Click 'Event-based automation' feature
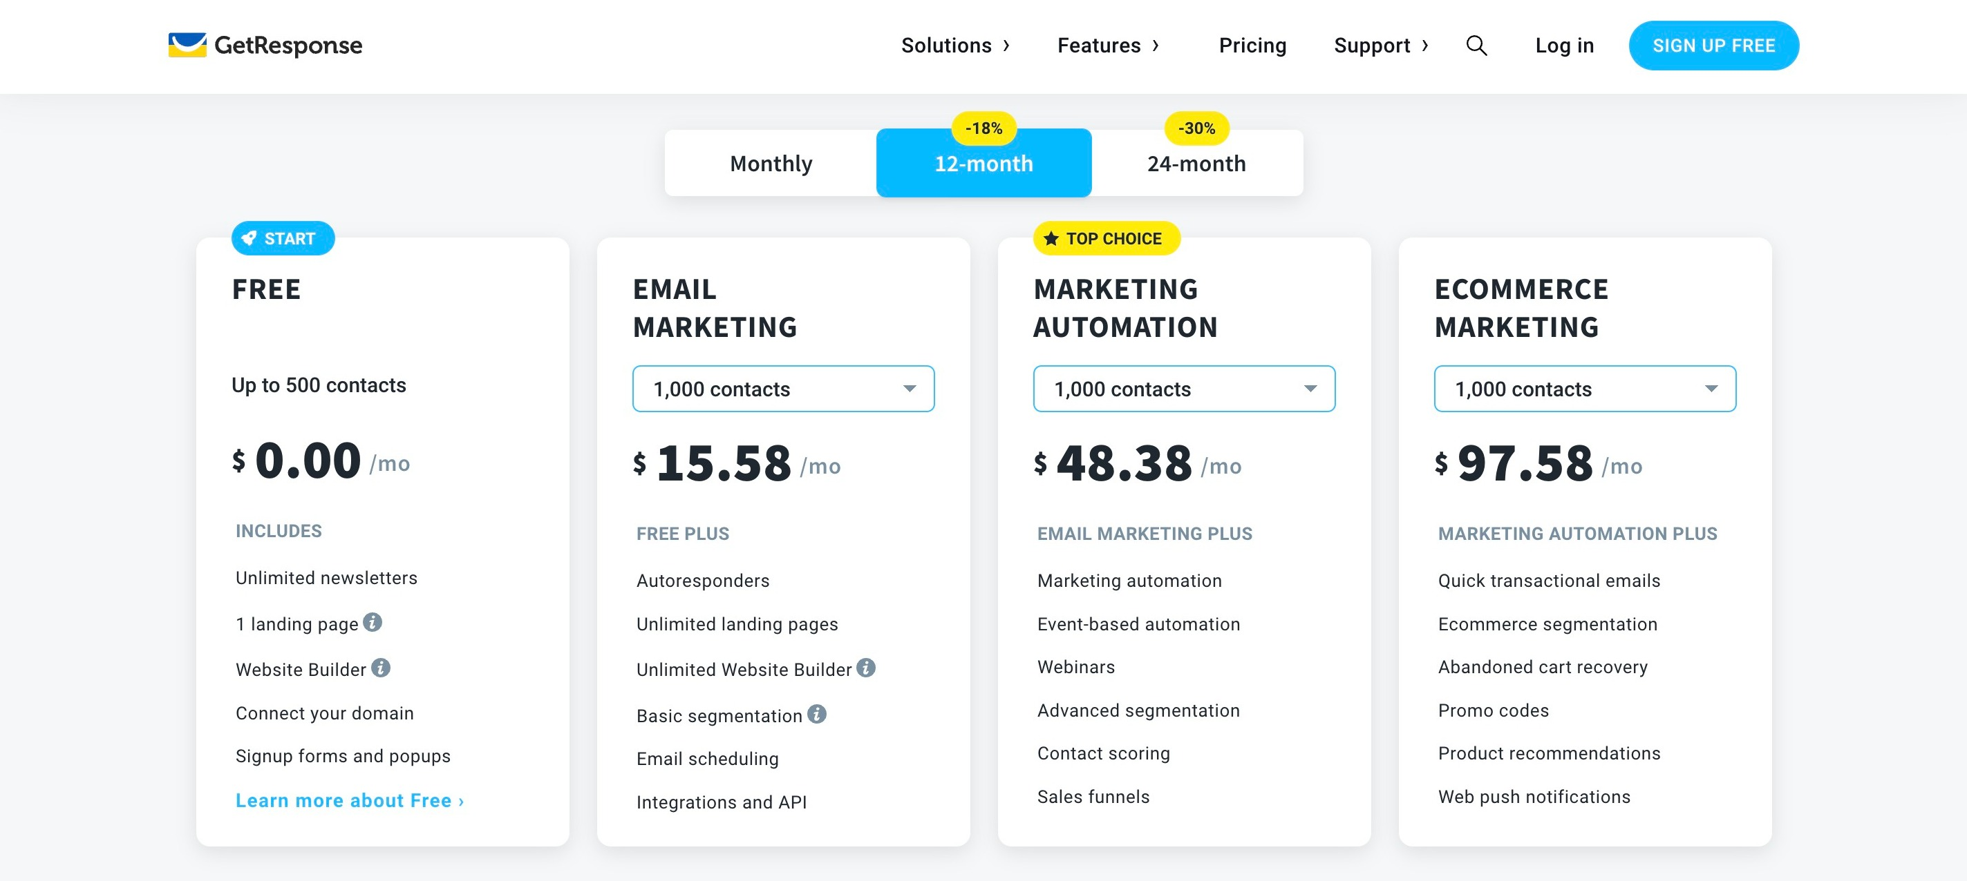 [x=1138, y=624]
